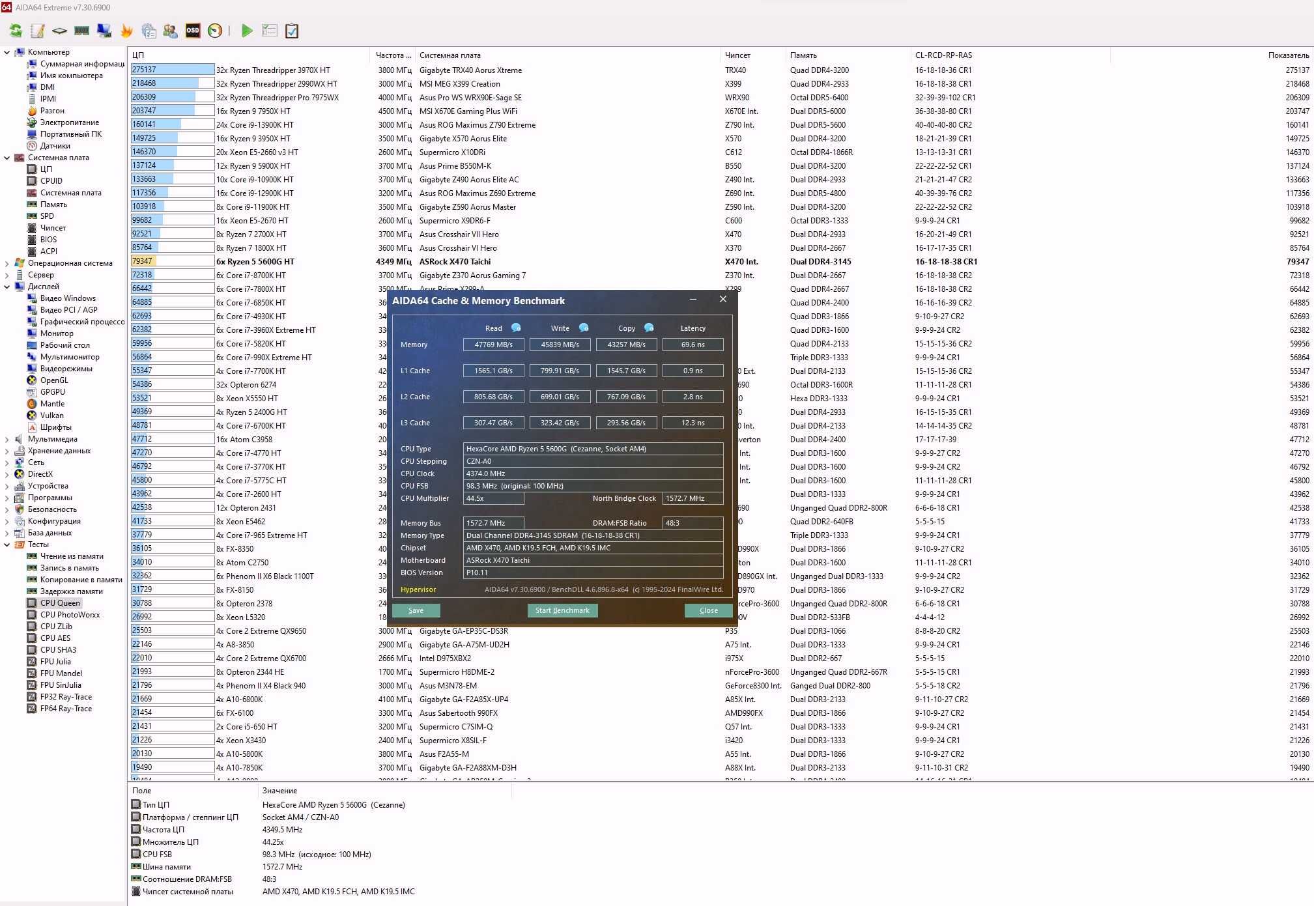Click the CPU Multiplier 44.5x field
1314x906 pixels.
click(x=493, y=498)
